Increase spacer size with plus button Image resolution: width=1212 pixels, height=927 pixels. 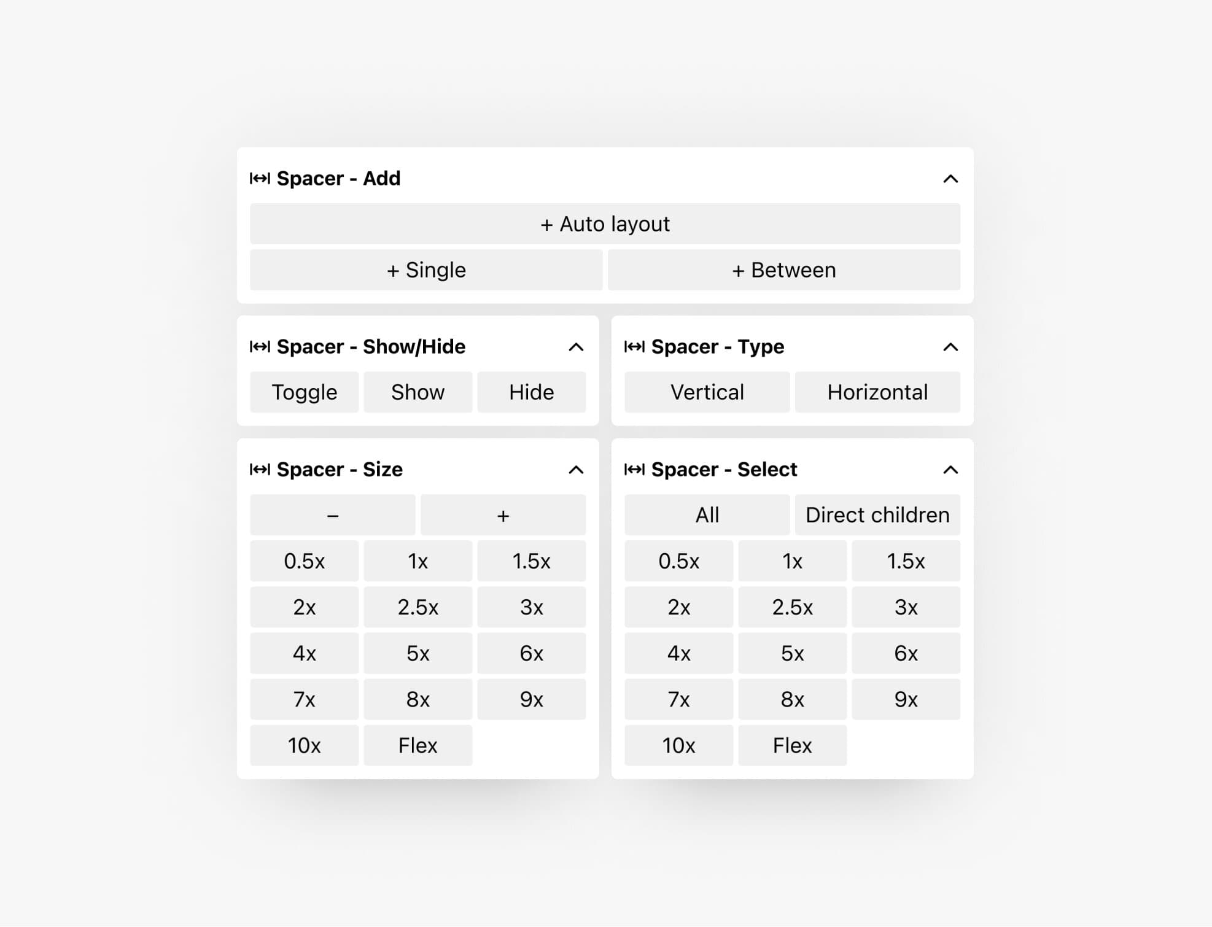(x=503, y=515)
